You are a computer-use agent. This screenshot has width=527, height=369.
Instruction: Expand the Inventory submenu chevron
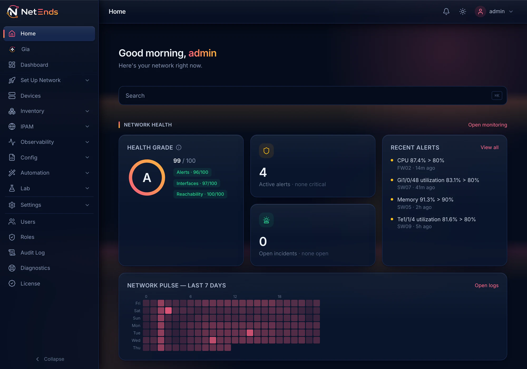click(x=87, y=111)
